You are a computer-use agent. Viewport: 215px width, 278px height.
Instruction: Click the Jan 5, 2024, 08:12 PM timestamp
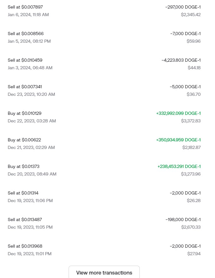click(29, 41)
